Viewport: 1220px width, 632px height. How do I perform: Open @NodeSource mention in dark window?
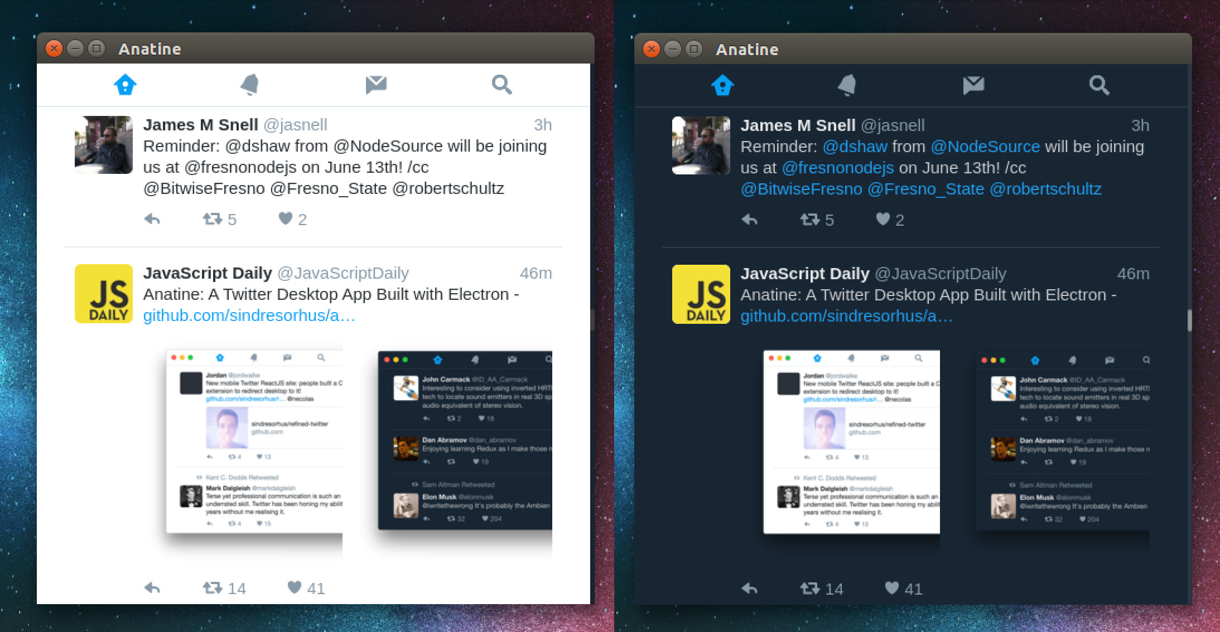point(986,147)
